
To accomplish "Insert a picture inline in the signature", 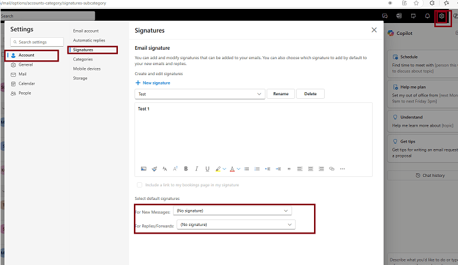I will tap(143, 169).
